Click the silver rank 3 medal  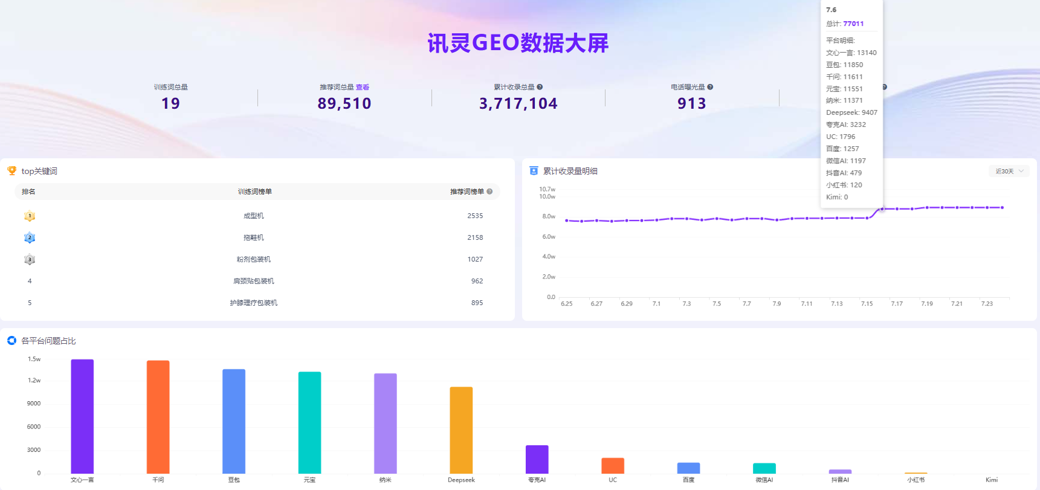(x=30, y=259)
